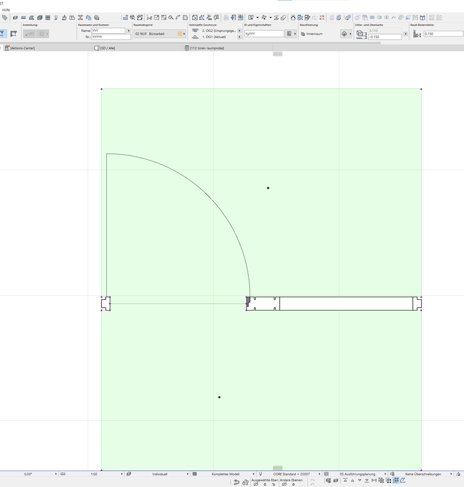The width and height of the screenshot is (464, 487).
Task: Click the house icon in toolbar
Action: (x=293, y=18)
